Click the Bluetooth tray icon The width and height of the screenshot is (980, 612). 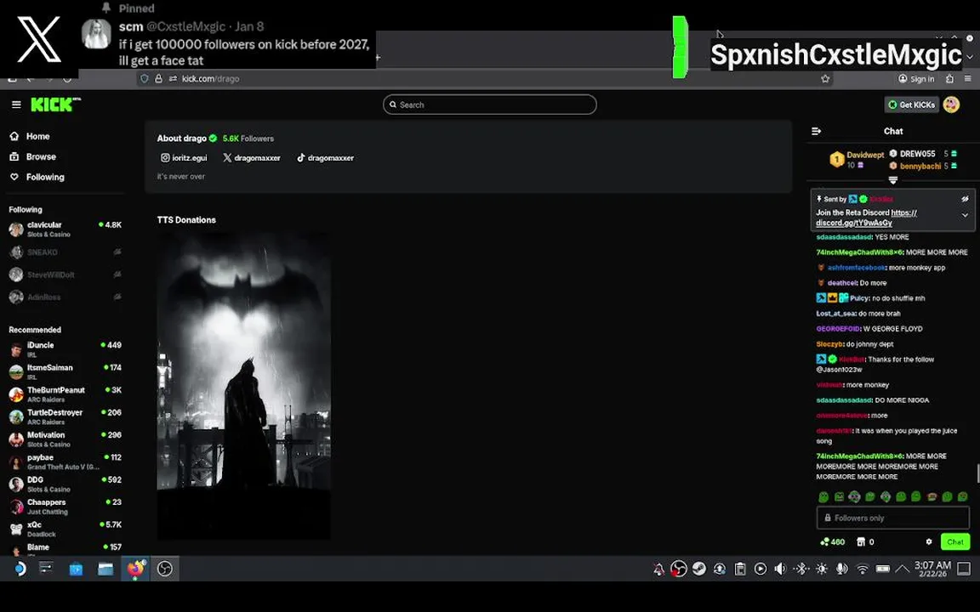click(x=801, y=569)
